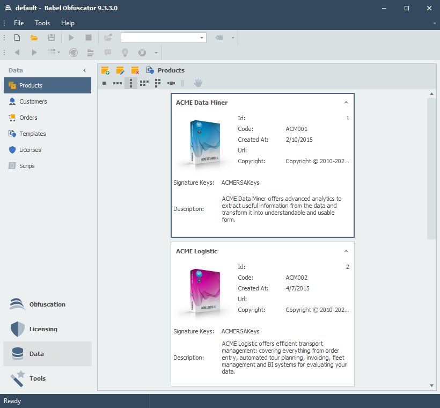Viewport: 440px width, 408px height.
Task: Click the speech bubble comment icon
Action: [x=108, y=52]
